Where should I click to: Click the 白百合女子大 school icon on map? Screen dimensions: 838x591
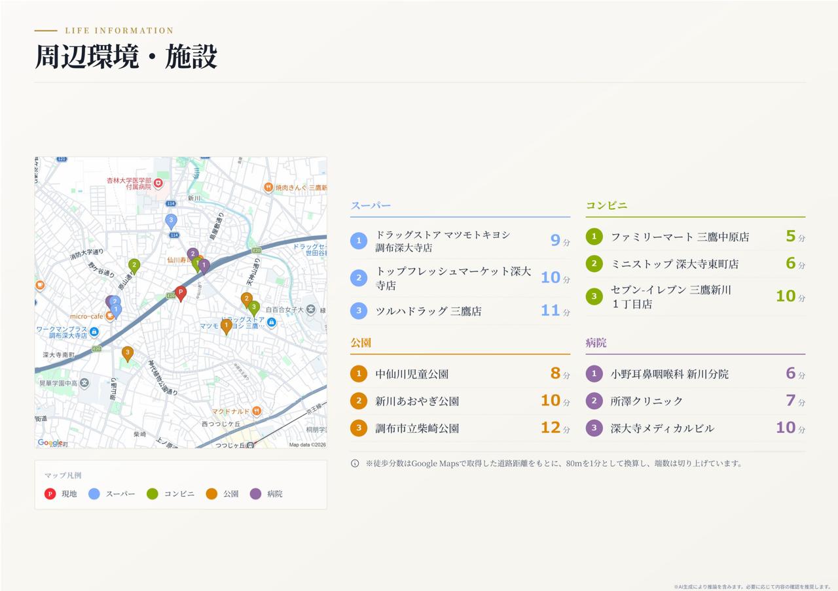311,309
